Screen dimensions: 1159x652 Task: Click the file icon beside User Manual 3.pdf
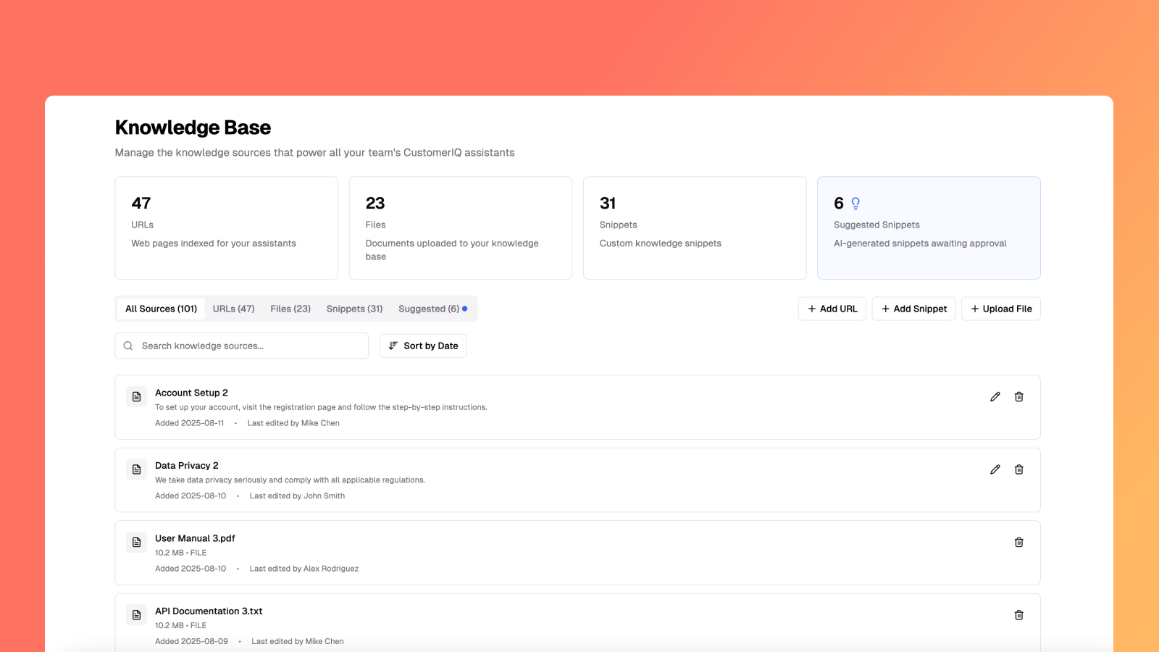[x=136, y=543]
